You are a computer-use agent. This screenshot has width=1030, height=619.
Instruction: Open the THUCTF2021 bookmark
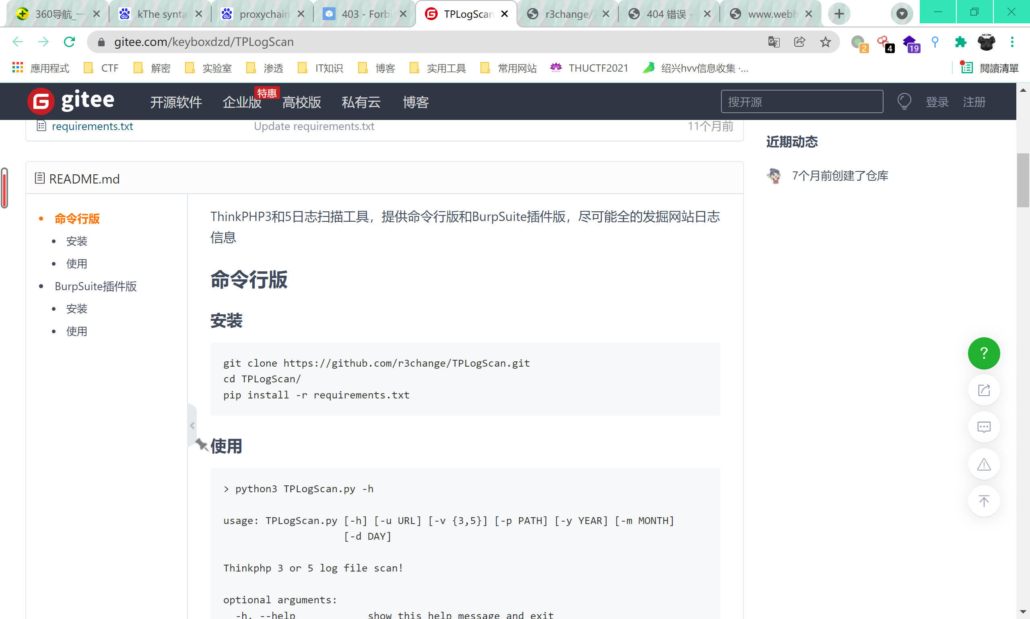pos(589,68)
